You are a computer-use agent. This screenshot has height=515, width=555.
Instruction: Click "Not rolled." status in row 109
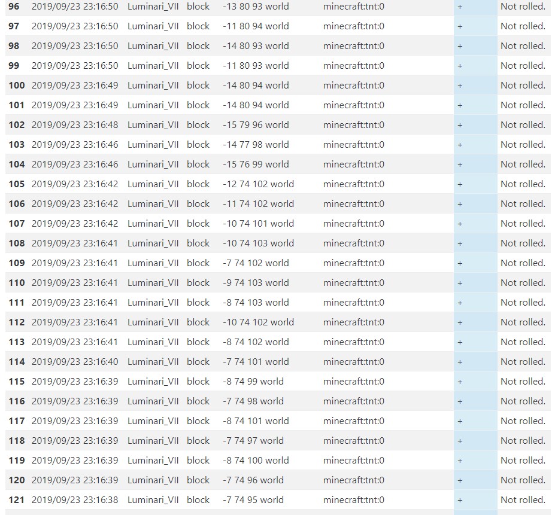[523, 263]
